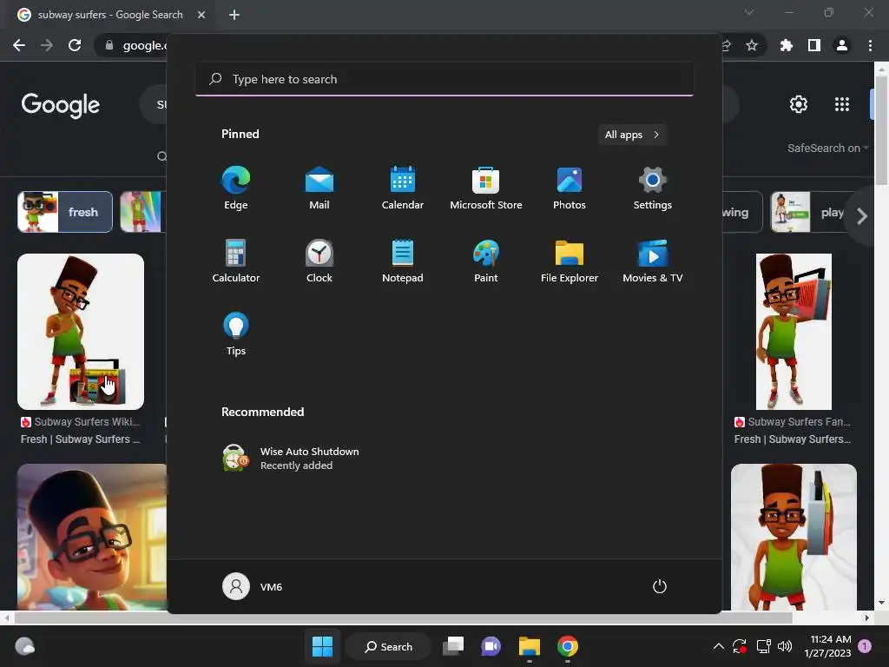Launch Movies & TV app
Screen dimensions: 889x667
(653, 261)
